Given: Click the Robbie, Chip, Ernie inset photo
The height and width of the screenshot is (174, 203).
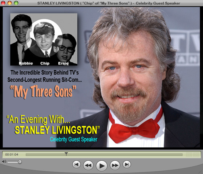Looking at the screenshot, I should click(x=44, y=39).
